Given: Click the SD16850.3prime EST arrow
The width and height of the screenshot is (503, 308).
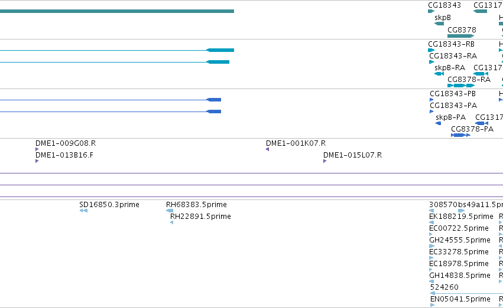Looking at the screenshot, I should (x=83, y=211).
